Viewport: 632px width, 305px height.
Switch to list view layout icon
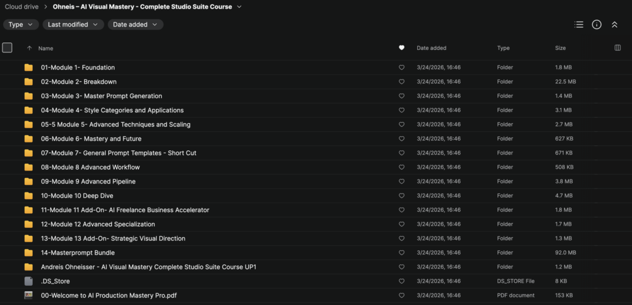click(x=578, y=25)
